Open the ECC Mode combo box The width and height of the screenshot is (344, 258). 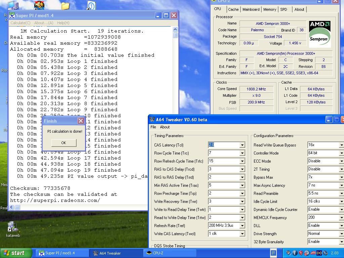coord(326,161)
